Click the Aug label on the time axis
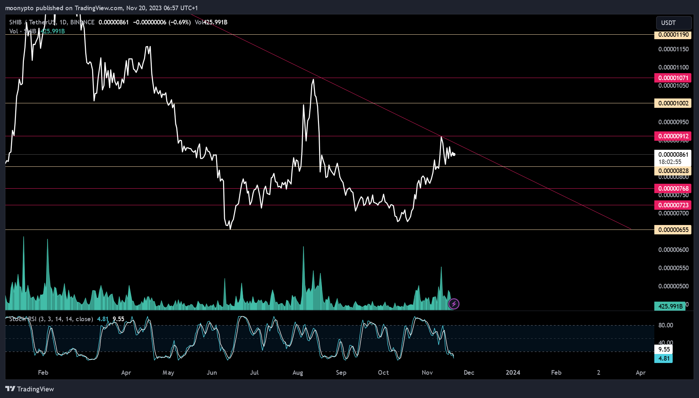Viewport: 699px width, 398px height. point(298,373)
